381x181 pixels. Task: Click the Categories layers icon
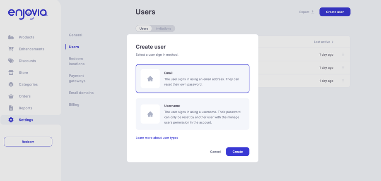point(11,84)
